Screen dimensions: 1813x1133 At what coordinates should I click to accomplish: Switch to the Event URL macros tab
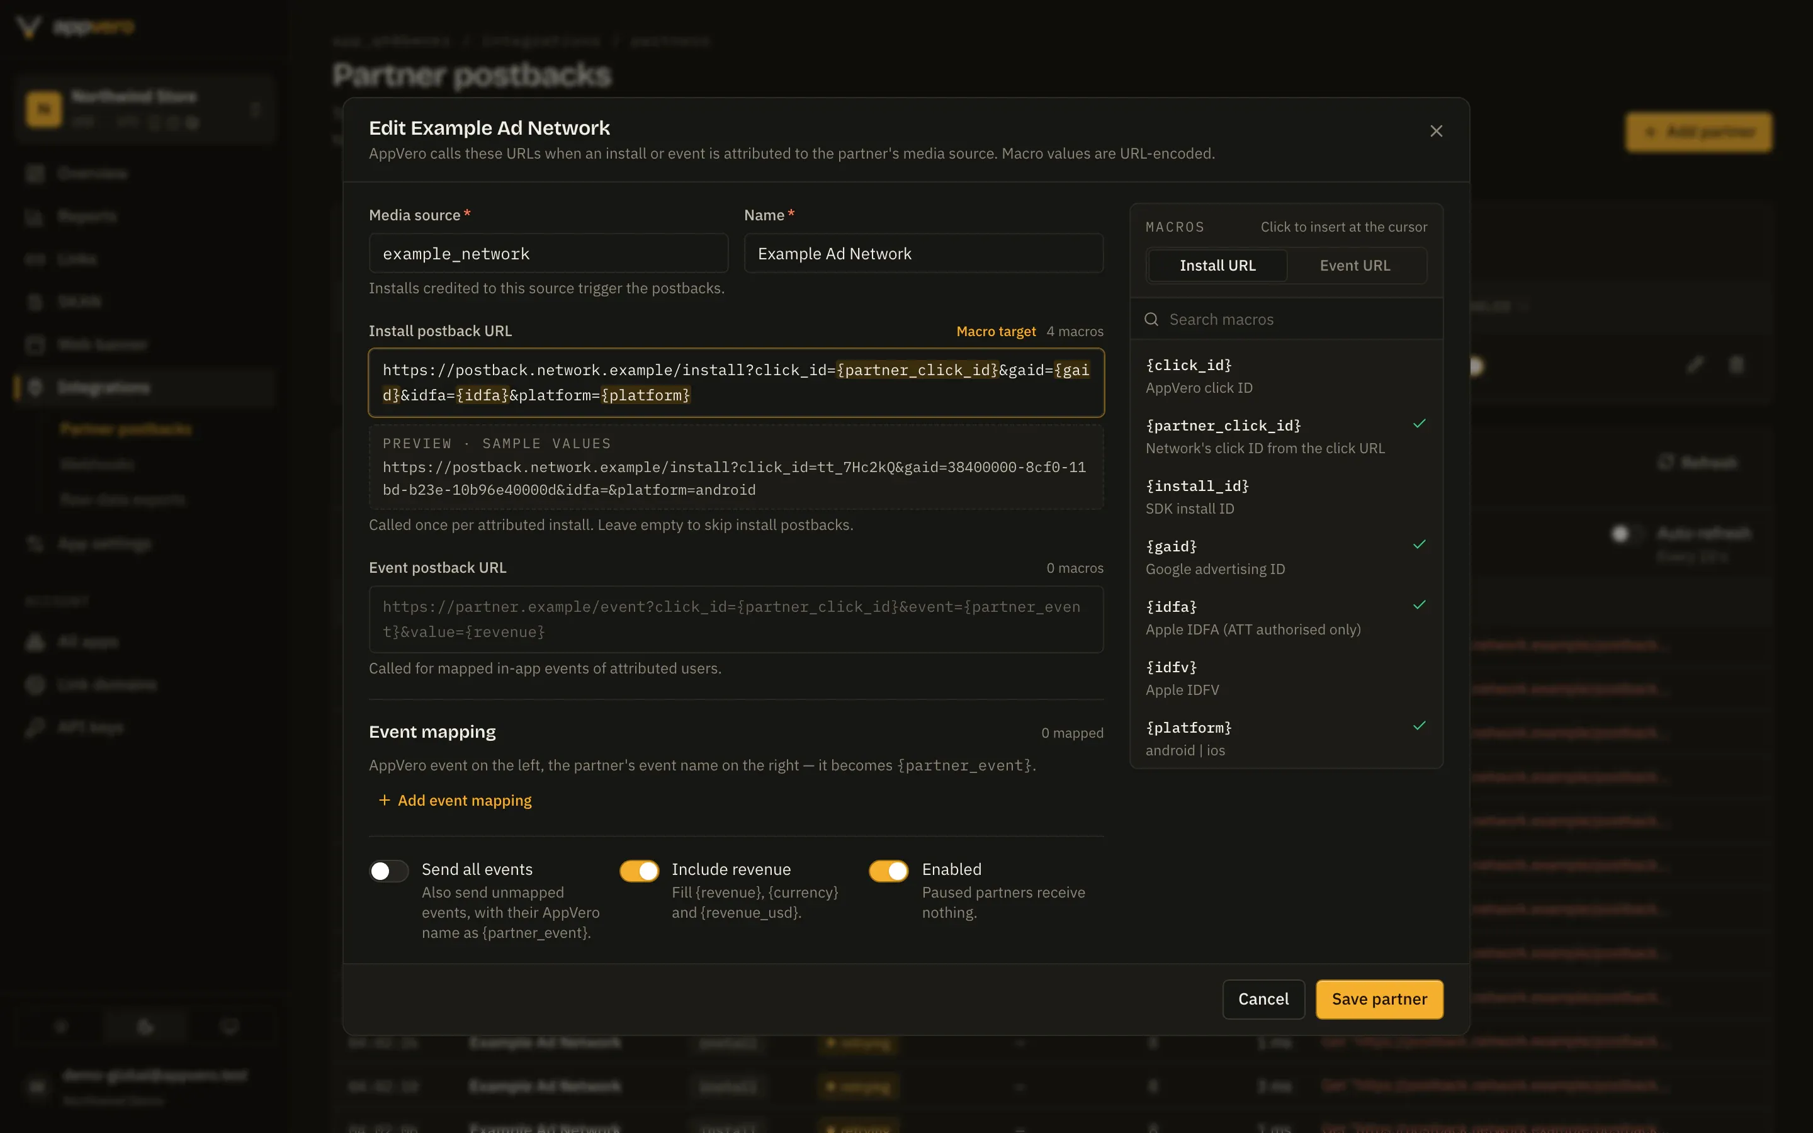pyautogui.click(x=1355, y=265)
